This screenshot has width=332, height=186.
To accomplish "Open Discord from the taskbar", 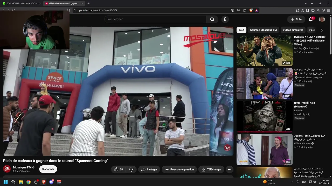I will click(x=51, y=182).
